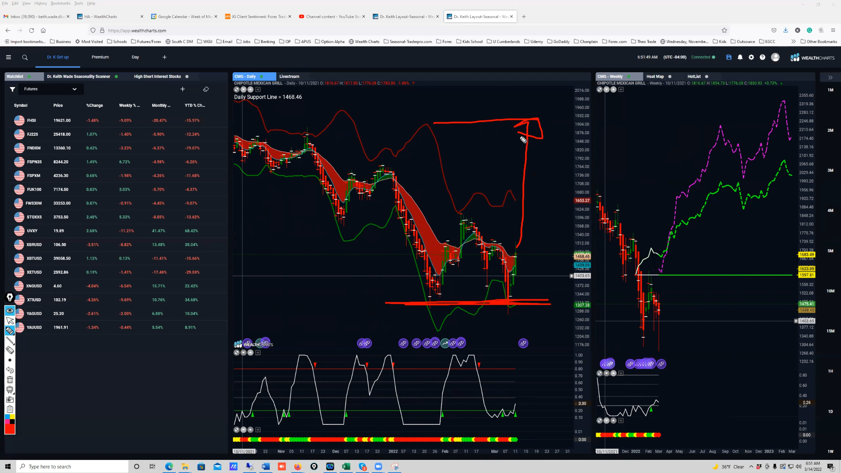Move CMG Weekly price pane down
The height and width of the screenshot is (473, 841).
607,89
